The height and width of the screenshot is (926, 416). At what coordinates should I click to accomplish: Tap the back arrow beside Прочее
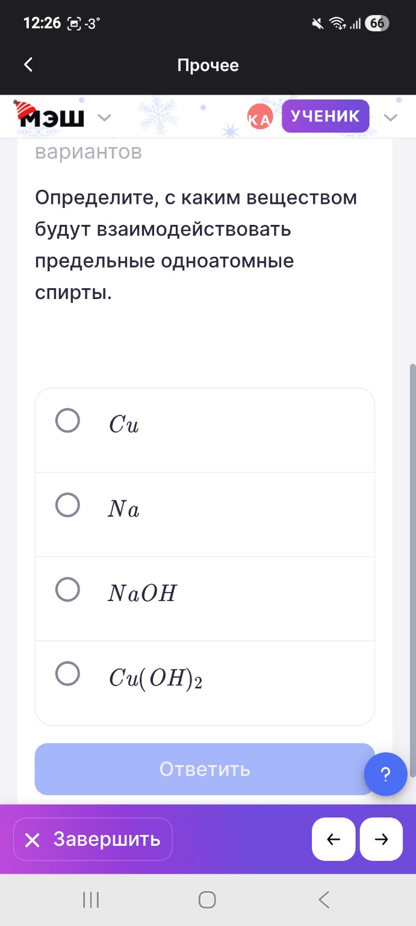(28, 65)
